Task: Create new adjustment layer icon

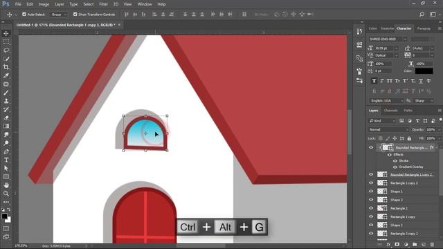Action: [x=406, y=244]
